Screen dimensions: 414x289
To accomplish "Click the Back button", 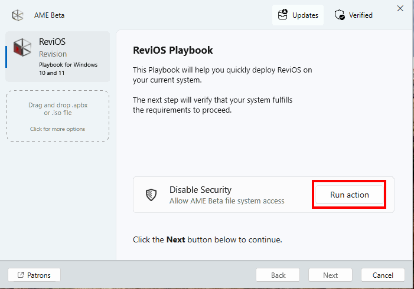I will (x=278, y=275).
